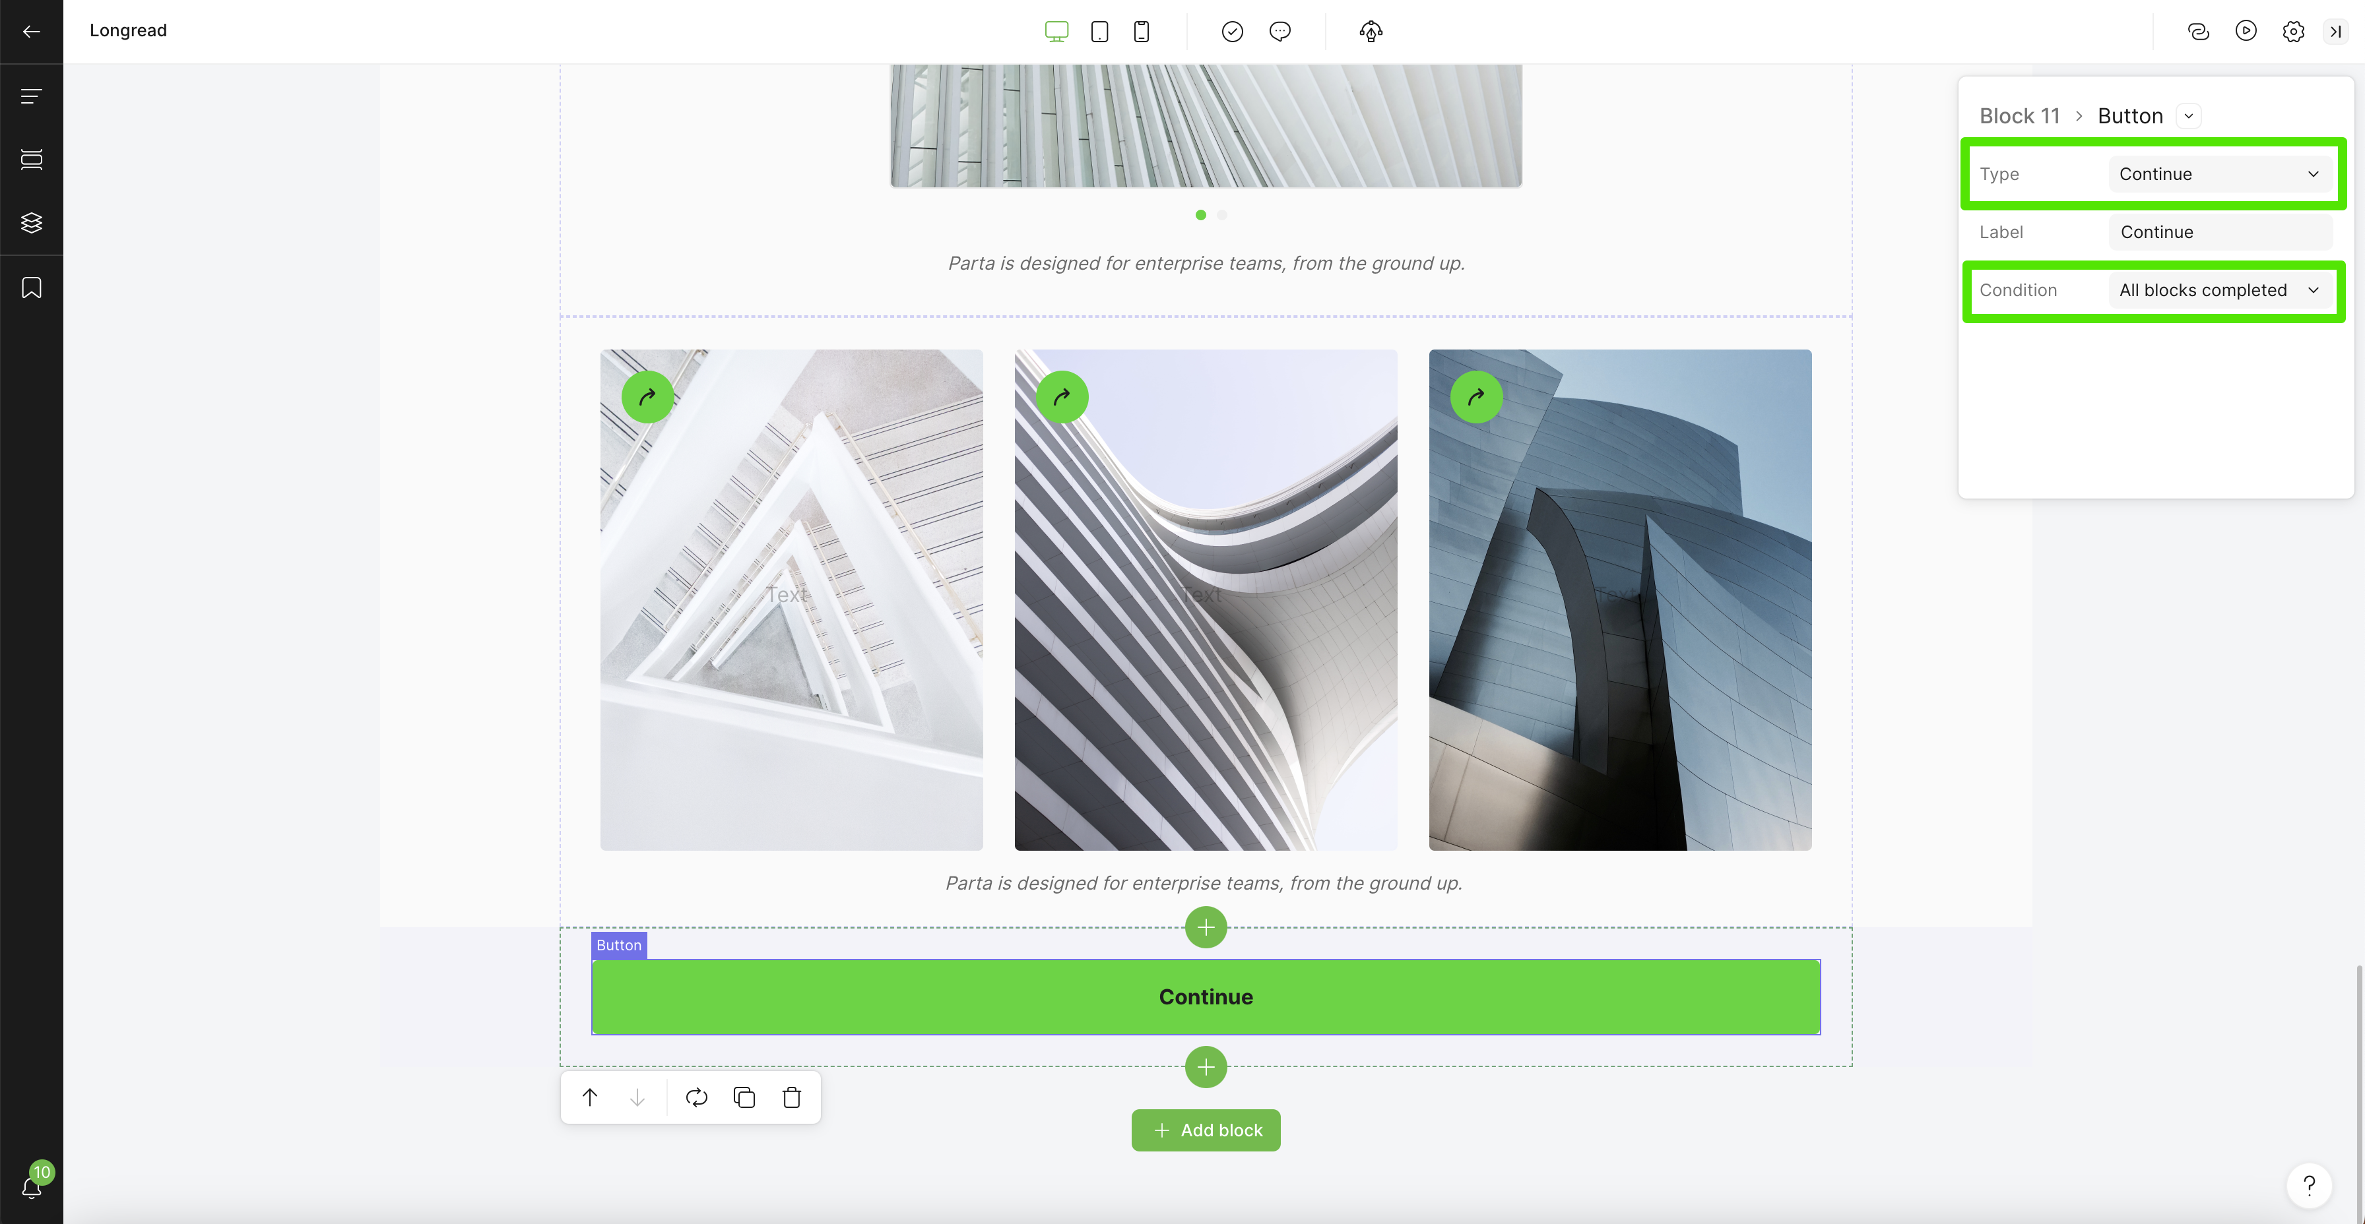Delete the Button block with trash icon

point(791,1097)
